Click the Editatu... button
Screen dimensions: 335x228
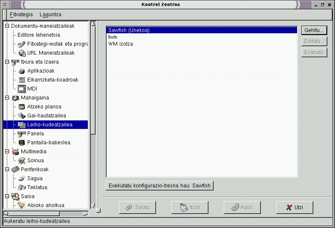314,41
